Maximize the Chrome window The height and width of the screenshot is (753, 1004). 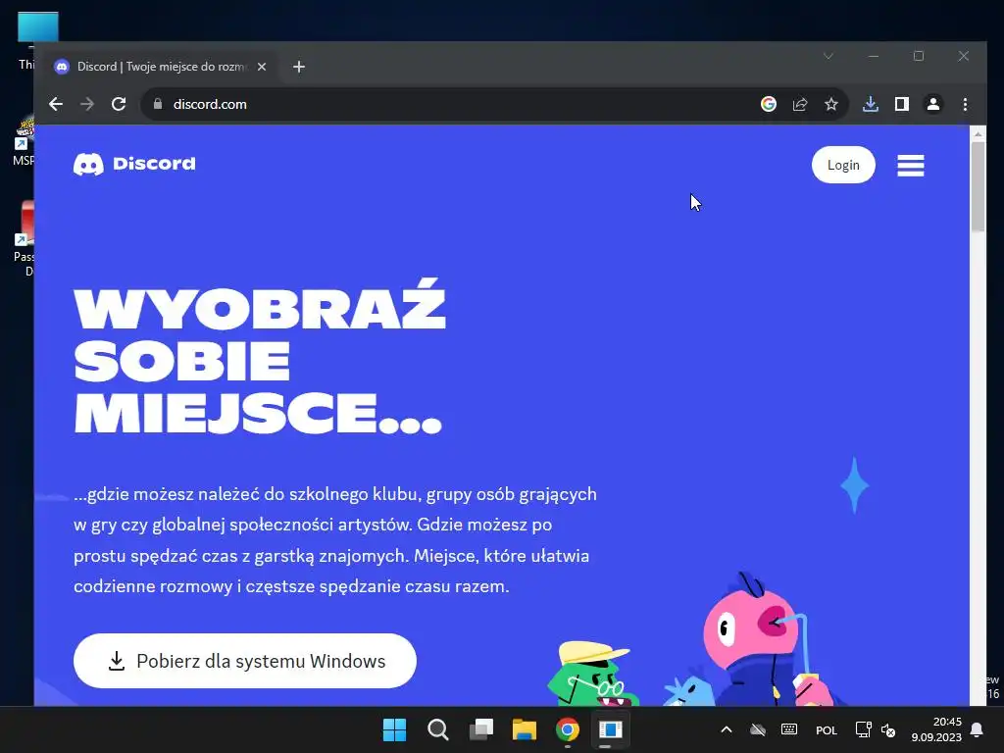[x=918, y=56]
